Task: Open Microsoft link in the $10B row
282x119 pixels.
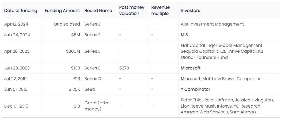Action: pyautogui.click(x=190, y=68)
